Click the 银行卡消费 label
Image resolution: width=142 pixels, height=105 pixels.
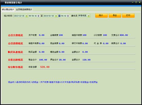coord(77,43)
